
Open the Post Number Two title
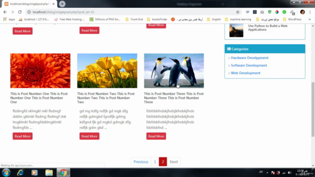click(x=106, y=98)
